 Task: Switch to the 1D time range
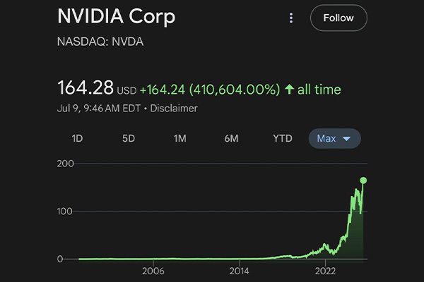pos(77,138)
